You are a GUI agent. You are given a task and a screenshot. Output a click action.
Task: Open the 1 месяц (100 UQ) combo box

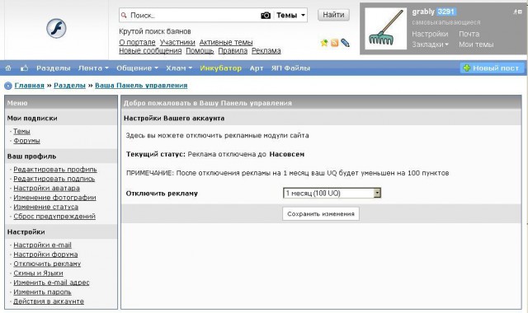coord(332,194)
